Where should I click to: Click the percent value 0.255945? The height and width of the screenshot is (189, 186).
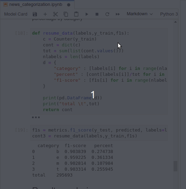[102, 169]
